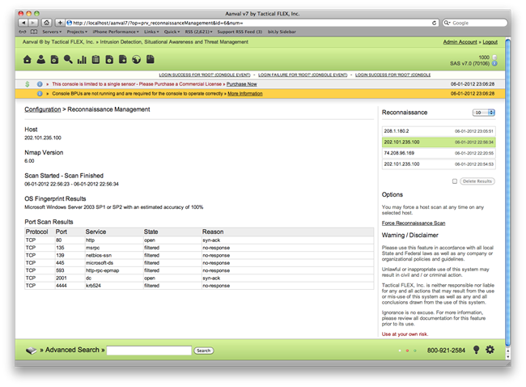Tick the checkbox beside Delete Results

pos(455,181)
